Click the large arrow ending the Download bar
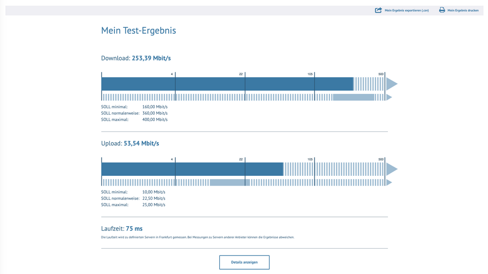The width and height of the screenshot is (488, 274). (391, 84)
